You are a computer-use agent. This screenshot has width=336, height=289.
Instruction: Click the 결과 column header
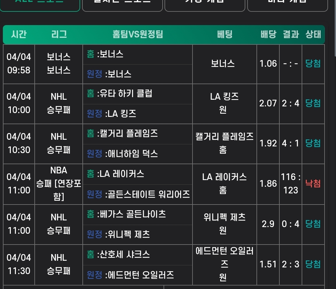point(291,34)
